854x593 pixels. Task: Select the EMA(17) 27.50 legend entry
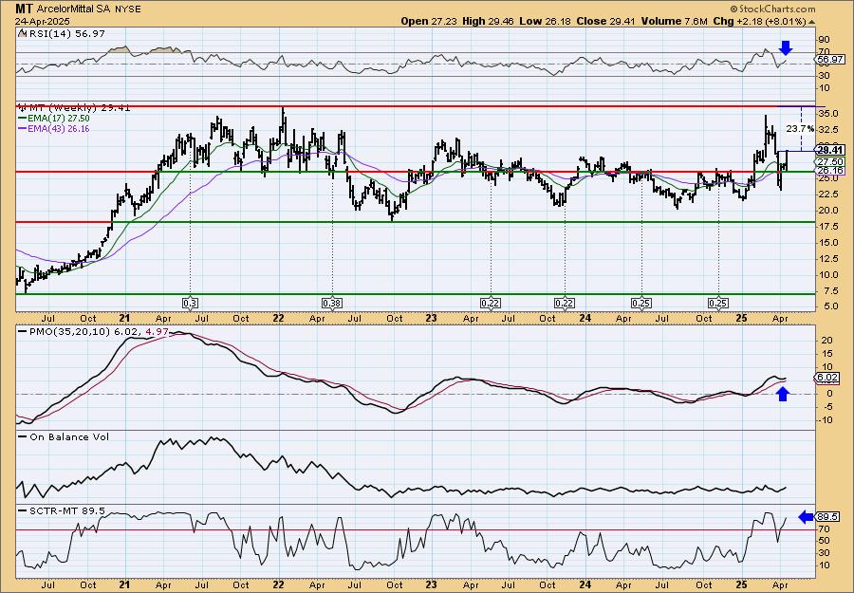coord(54,119)
